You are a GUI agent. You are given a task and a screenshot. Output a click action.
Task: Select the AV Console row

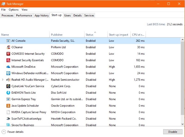pyautogui.click(x=62, y=41)
